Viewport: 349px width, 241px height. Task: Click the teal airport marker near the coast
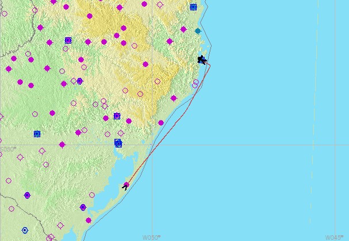pyautogui.click(x=198, y=31)
